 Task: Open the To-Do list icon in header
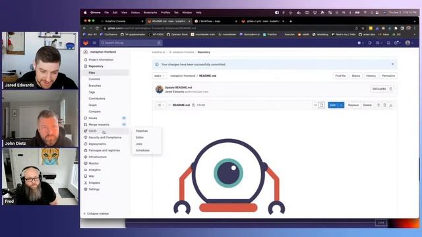388,43
